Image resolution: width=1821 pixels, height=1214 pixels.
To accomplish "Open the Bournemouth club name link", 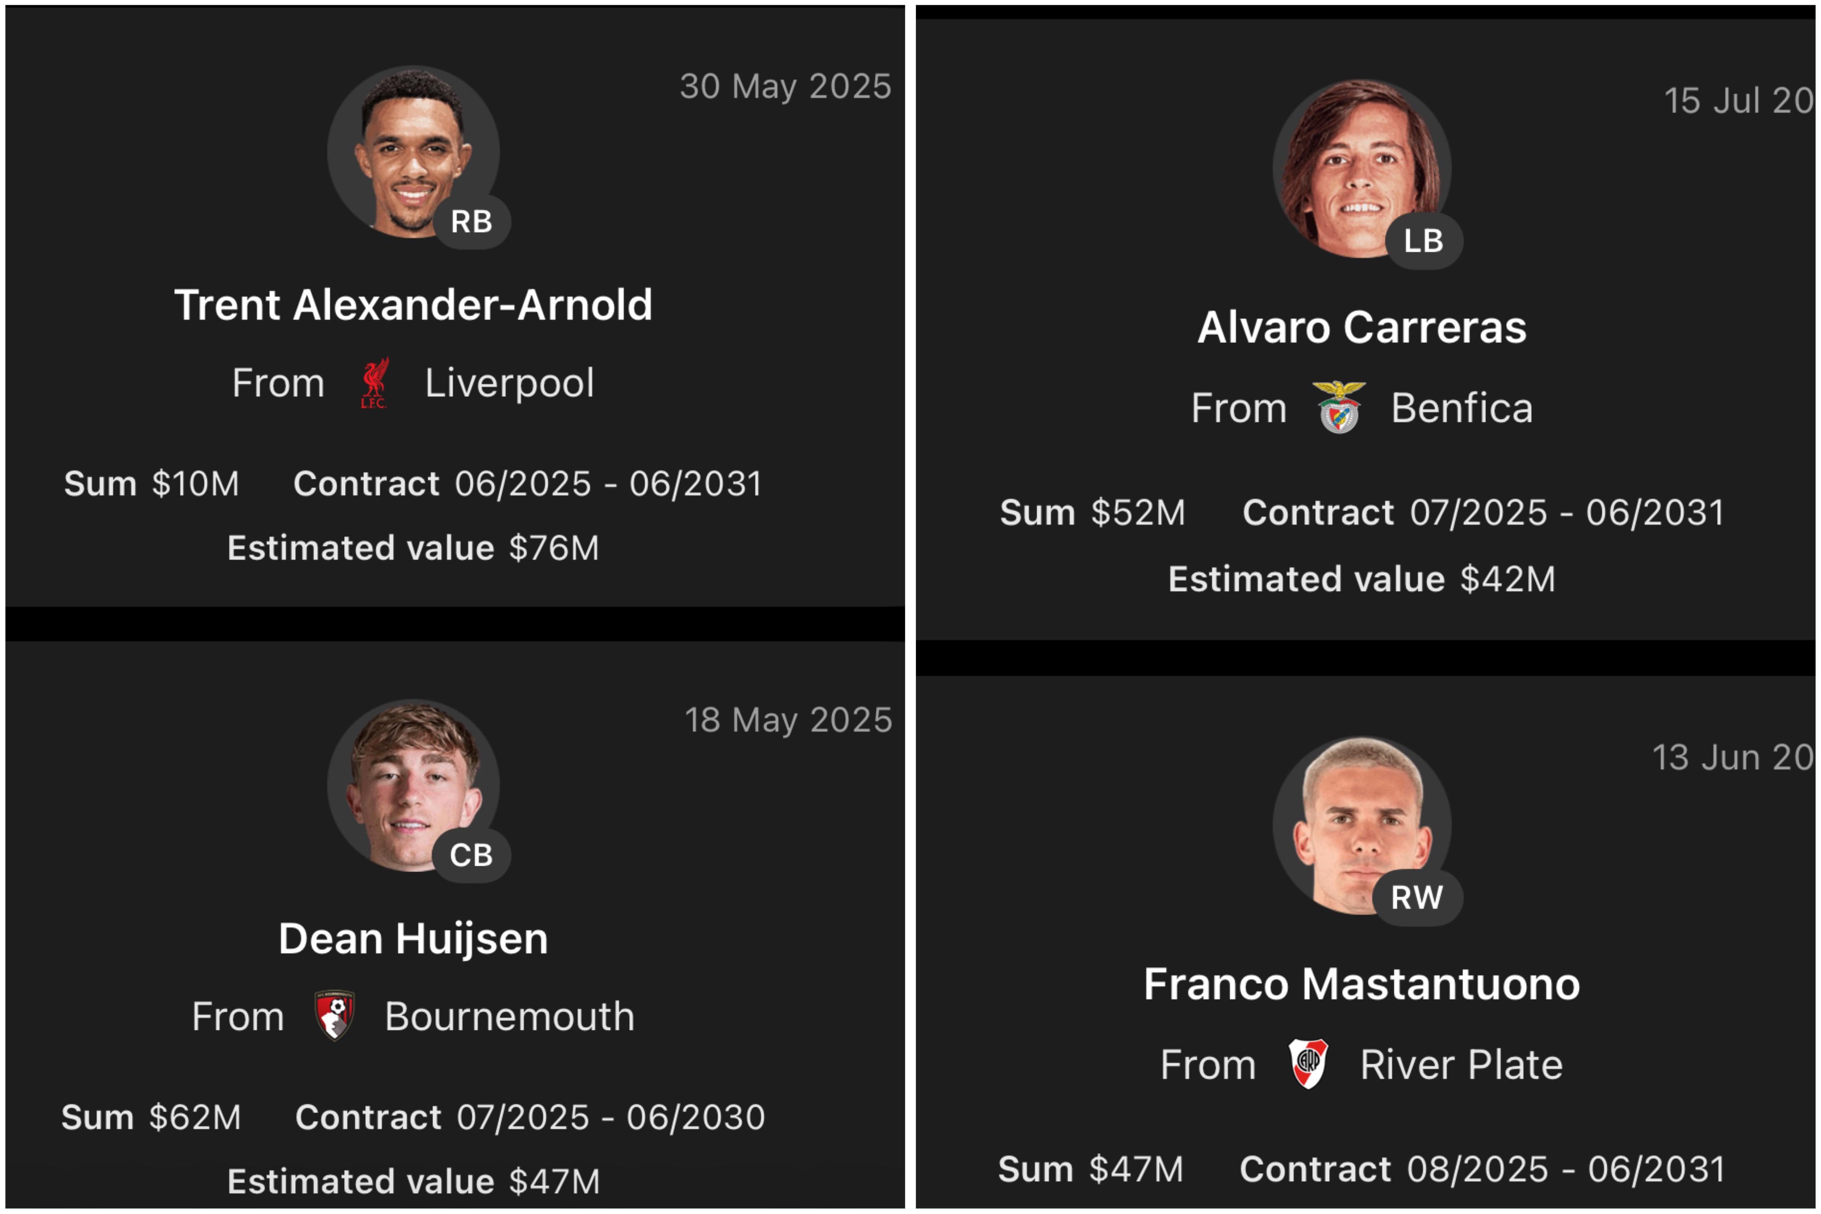I will coord(509,1016).
